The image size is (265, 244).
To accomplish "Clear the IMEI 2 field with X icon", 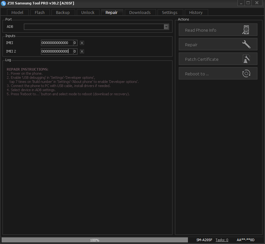I will (82, 51).
